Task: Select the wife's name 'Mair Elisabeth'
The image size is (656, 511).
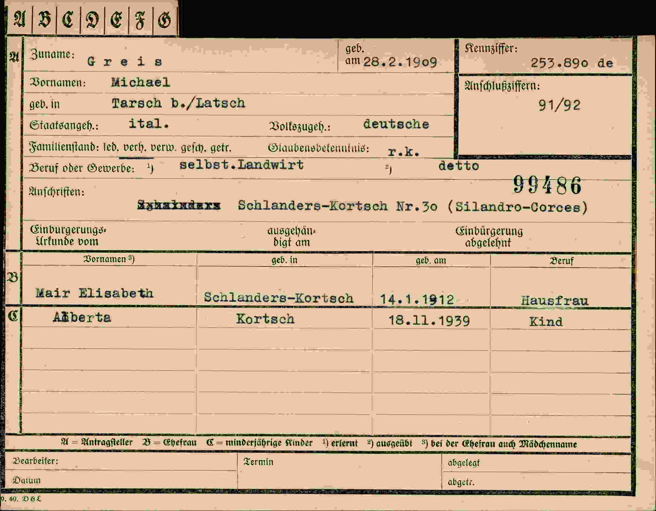Action: coord(94,293)
